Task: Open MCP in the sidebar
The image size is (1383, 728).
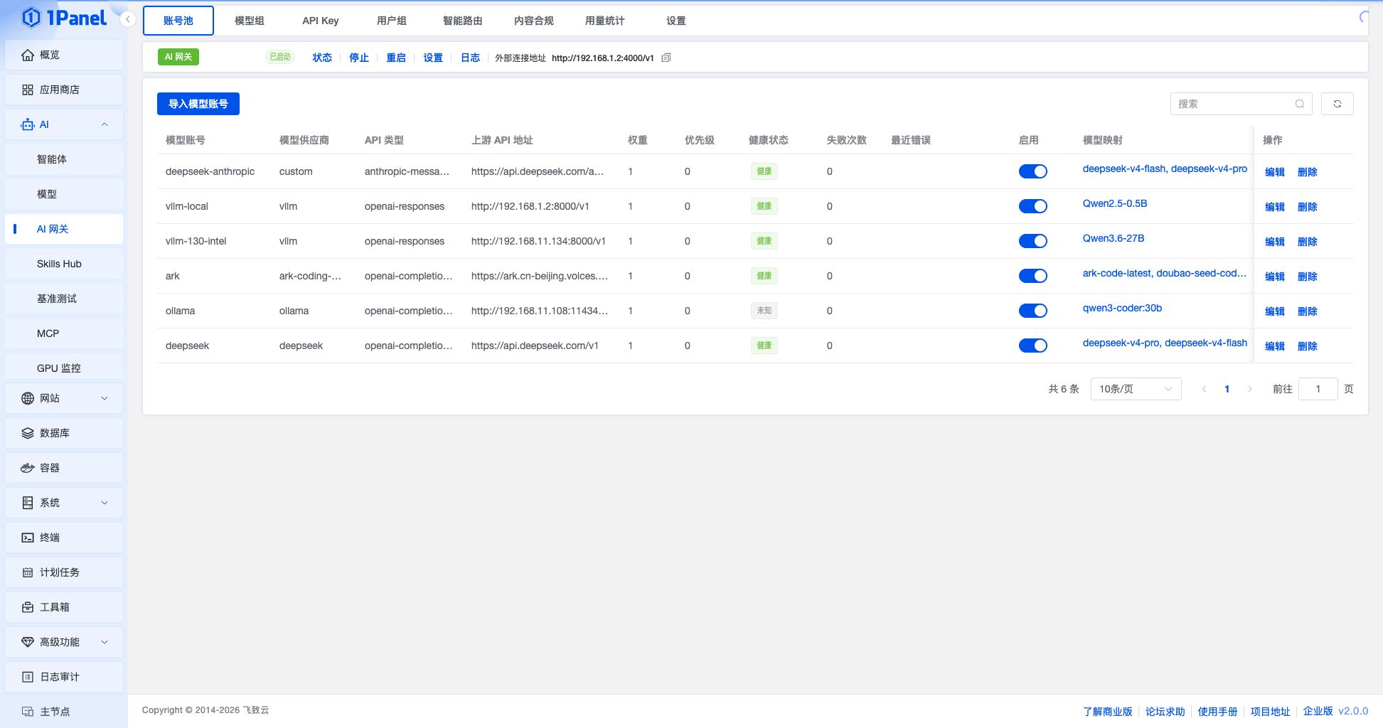Action: point(64,333)
